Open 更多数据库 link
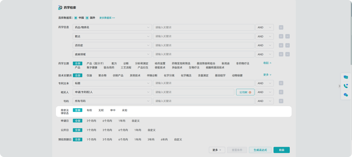352x157 pixels. click(107, 18)
